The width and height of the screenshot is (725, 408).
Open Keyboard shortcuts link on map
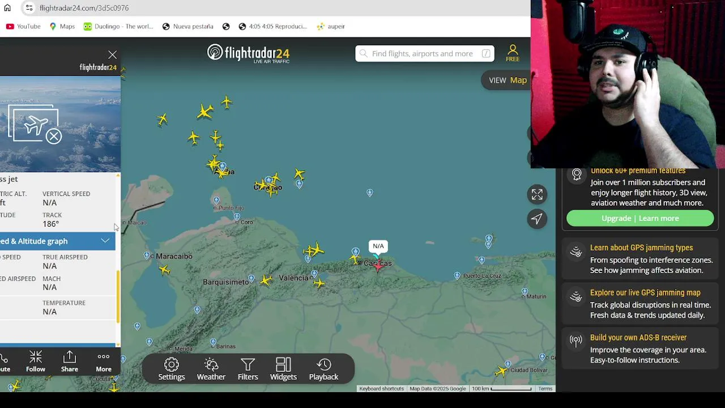tap(381, 389)
